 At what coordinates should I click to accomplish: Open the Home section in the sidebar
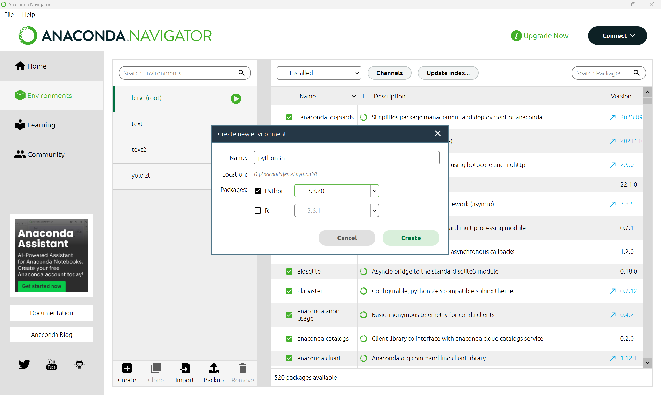31,66
